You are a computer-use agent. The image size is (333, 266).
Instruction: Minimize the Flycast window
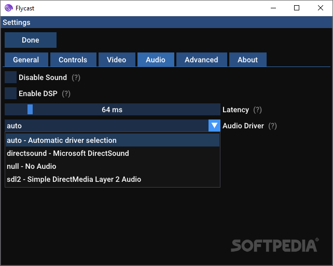(x=273, y=8)
